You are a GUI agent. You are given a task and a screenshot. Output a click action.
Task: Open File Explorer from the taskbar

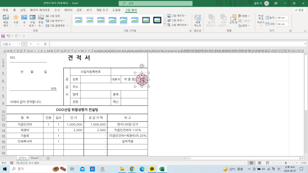122,169
